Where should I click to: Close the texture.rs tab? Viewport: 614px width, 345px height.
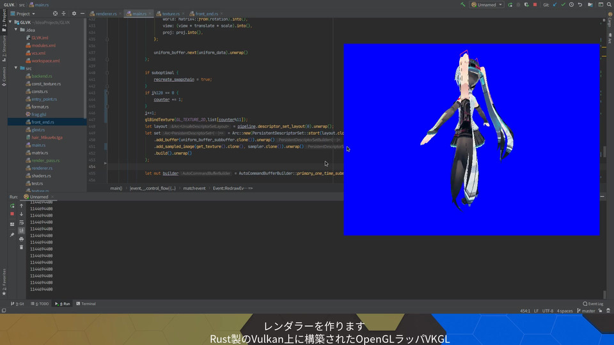click(x=183, y=13)
